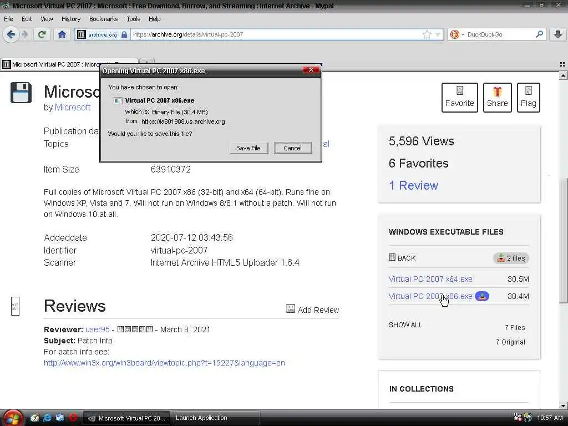Close the Opening Virtual PC 2007 dialog
Image resolution: width=568 pixels, height=426 pixels.
click(311, 69)
